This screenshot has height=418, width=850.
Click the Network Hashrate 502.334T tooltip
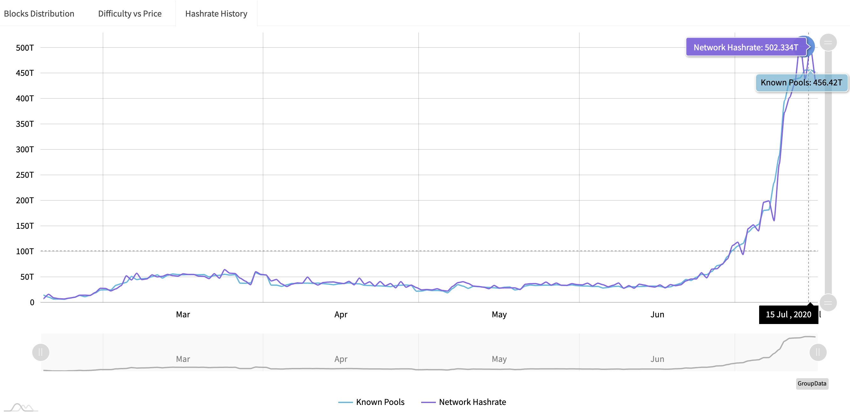coord(745,47)
